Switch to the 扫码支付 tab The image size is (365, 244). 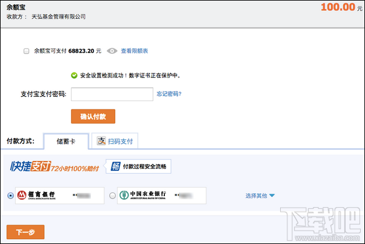(115, 141)
